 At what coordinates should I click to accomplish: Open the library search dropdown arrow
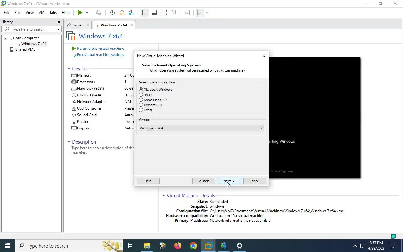[59, 29]
